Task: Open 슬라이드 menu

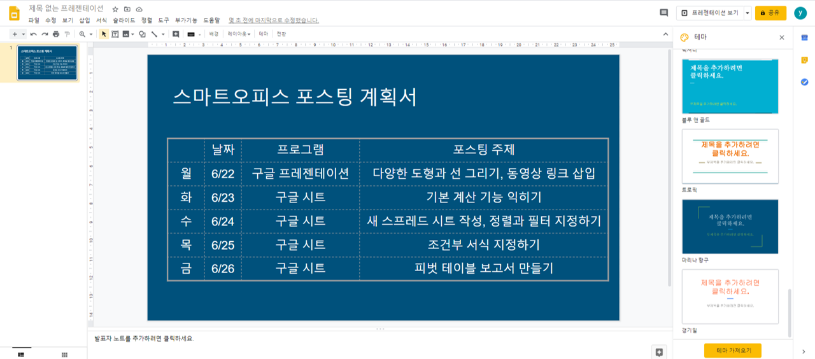Action: pyautogui.click(x=124, y=20)
